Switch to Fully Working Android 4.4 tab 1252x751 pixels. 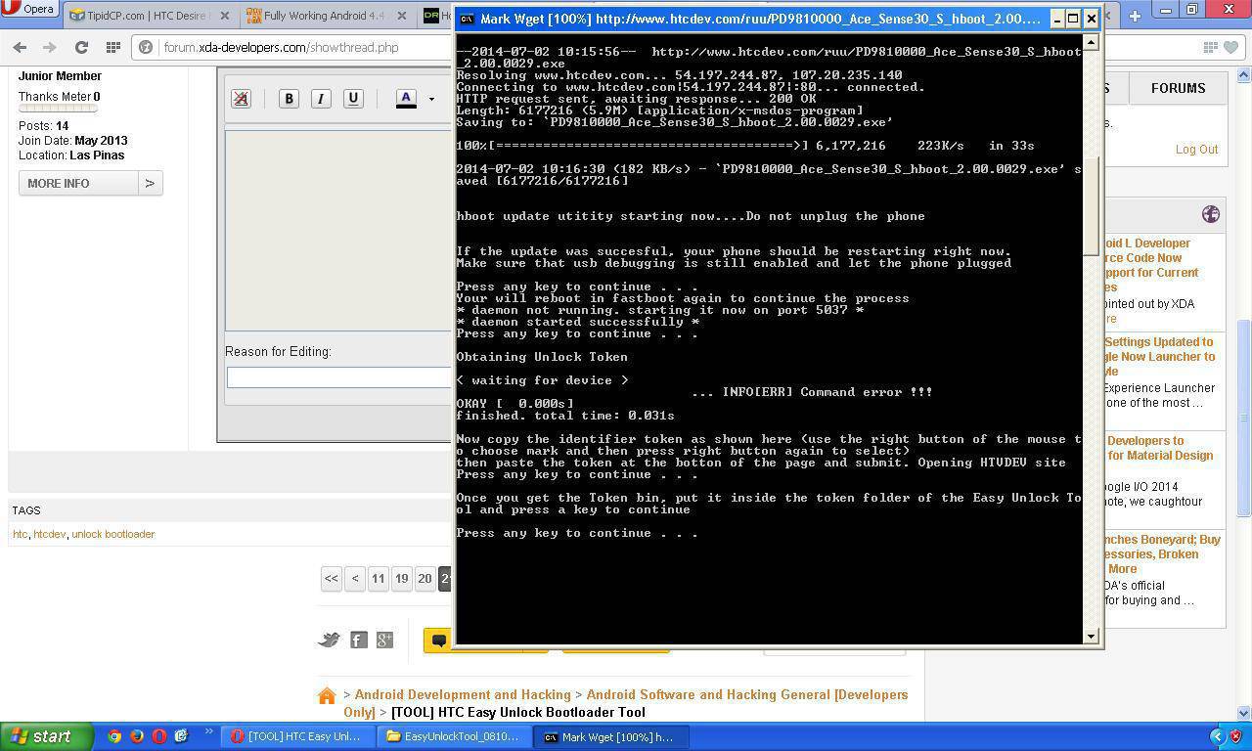click(323, 16)
